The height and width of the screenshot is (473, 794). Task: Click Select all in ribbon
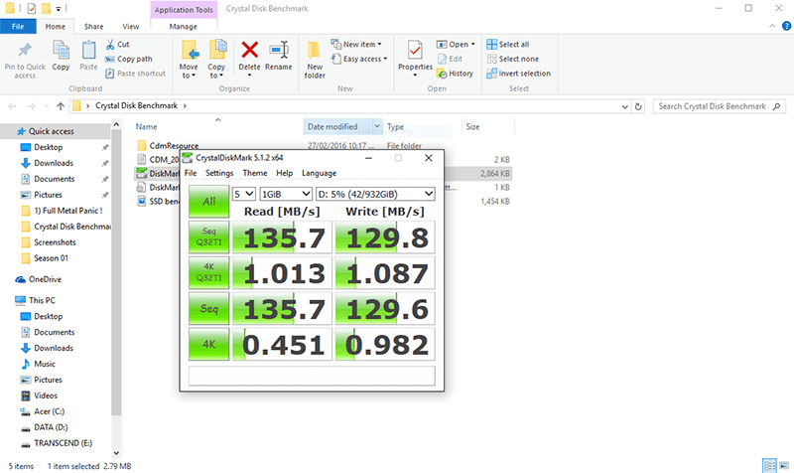point(508,45)
